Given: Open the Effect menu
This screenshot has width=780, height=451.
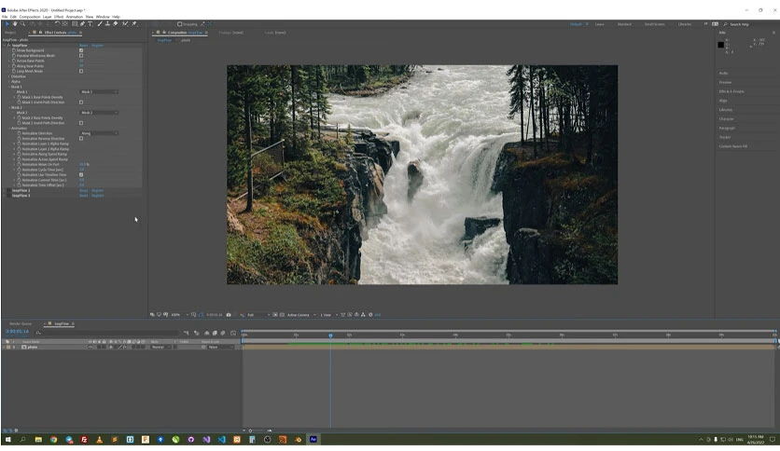Looking at the screenshot, I should coord(59,17).
